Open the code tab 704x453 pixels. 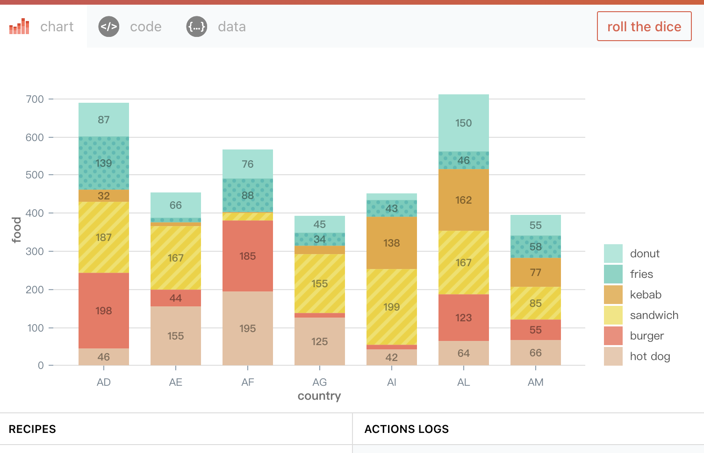pos(130,26)
